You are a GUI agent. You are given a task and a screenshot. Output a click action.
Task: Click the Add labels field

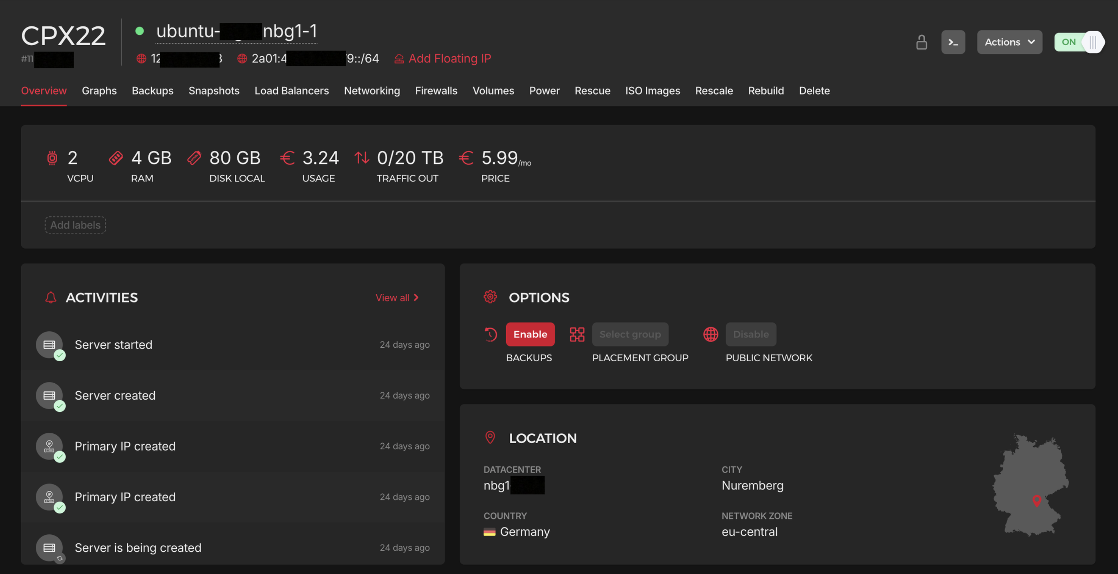click(75, 225)
